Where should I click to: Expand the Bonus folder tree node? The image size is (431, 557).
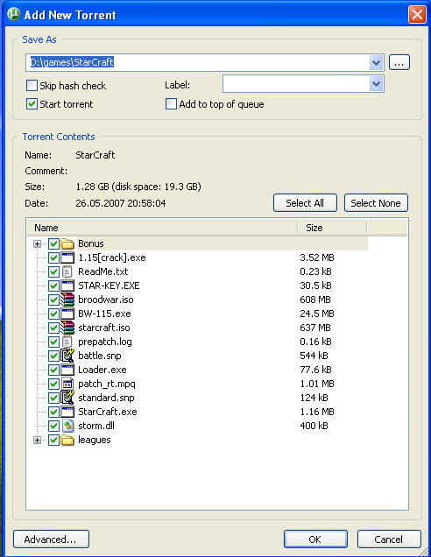[37, 243]
